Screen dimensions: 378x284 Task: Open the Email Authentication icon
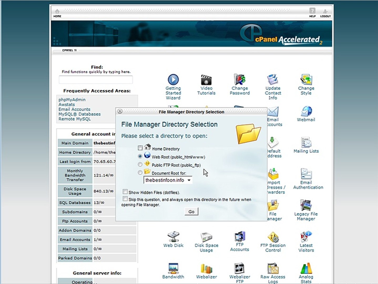[x=306, y=174]
